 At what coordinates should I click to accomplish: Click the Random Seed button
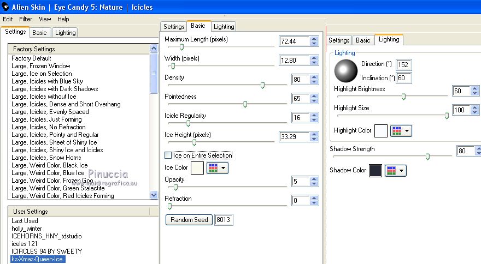click(189, 220)
